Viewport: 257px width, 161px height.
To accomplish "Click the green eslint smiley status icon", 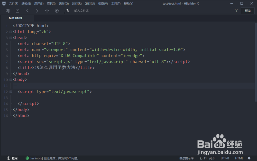I will [x=27, y=158].
